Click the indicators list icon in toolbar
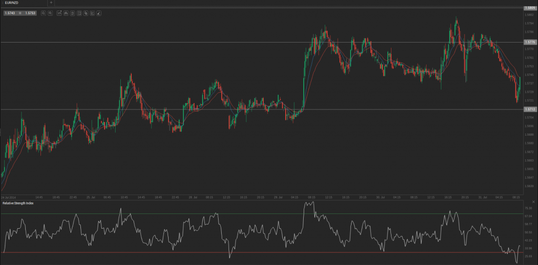Viewport: 538px width, 265px height. [x=72, y=13]
